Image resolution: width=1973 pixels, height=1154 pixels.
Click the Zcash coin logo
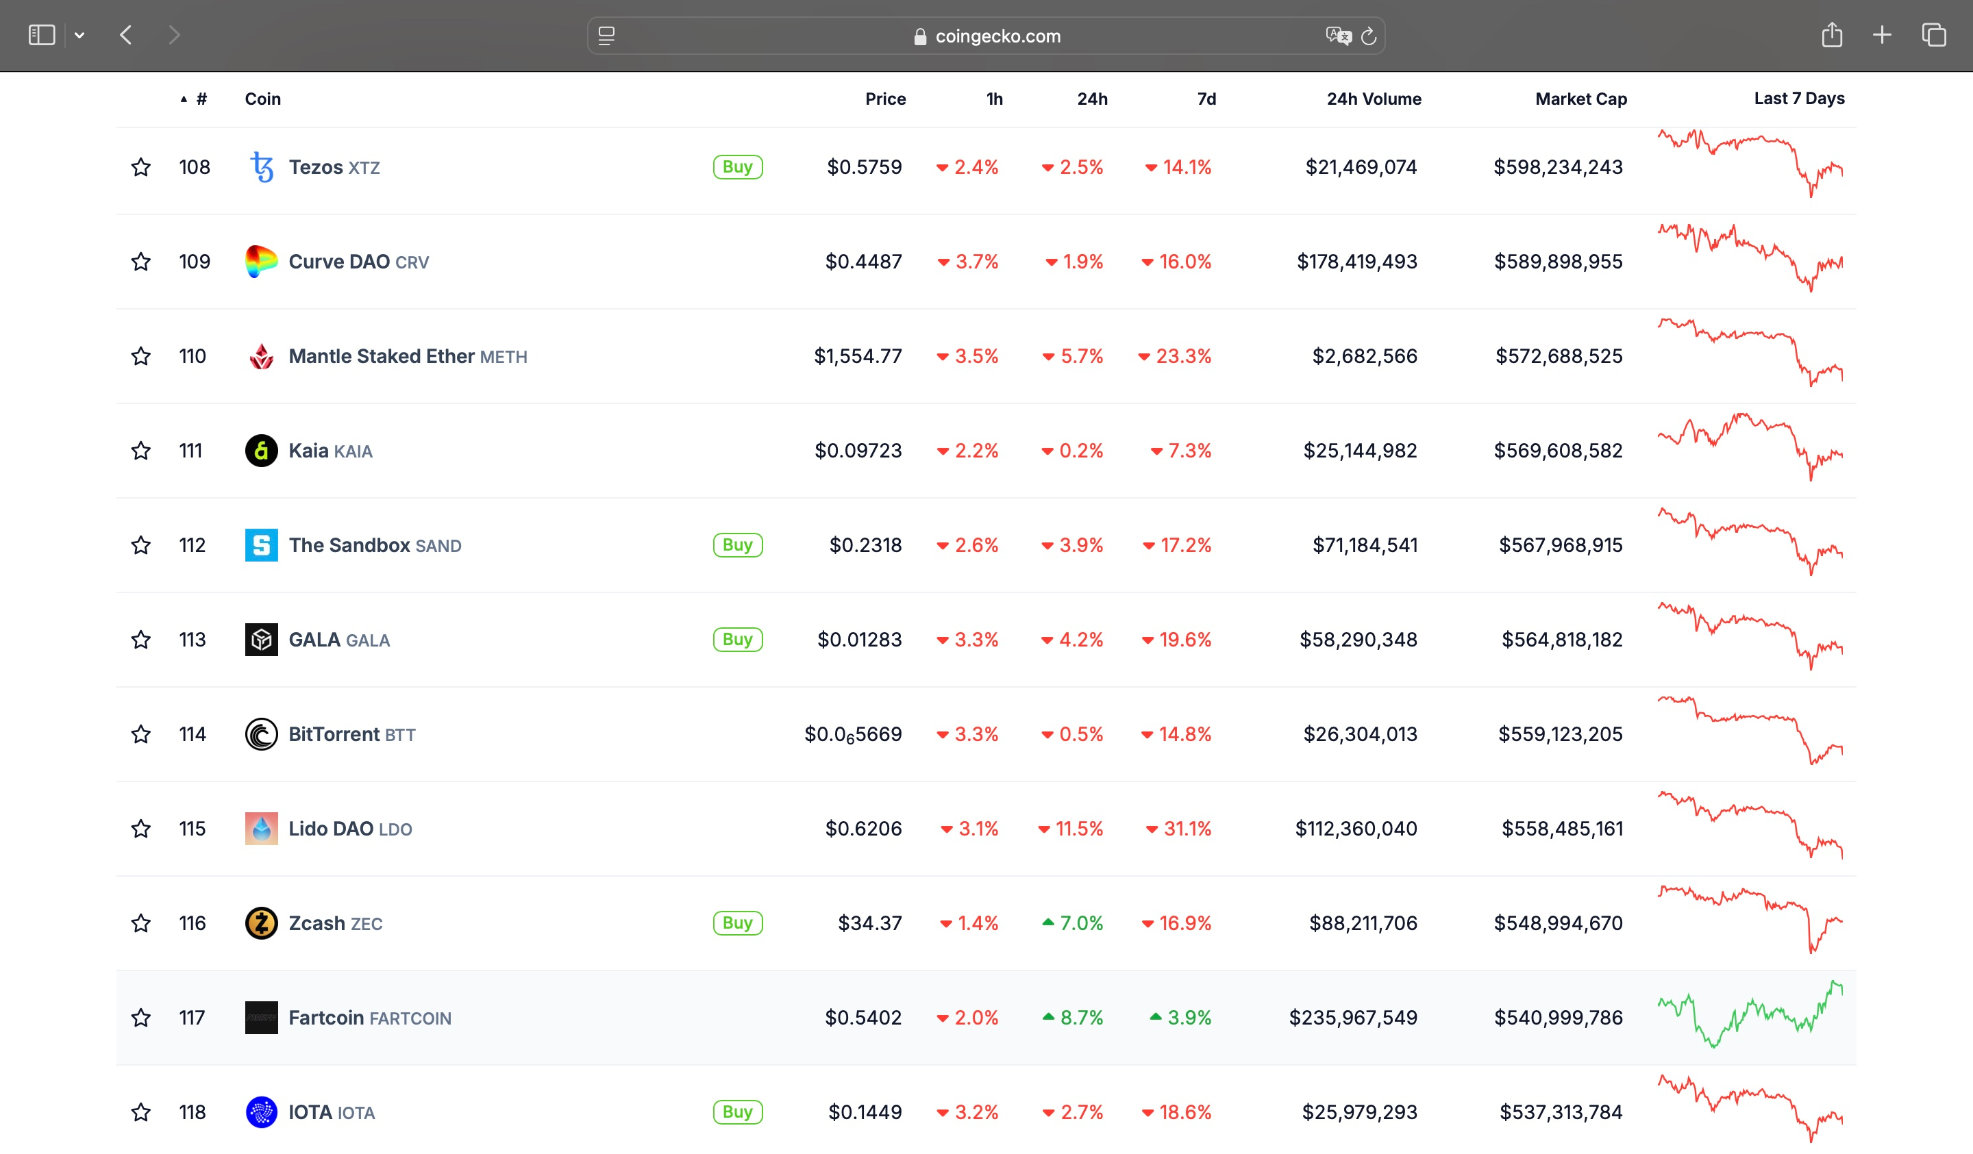click(262, 923)
